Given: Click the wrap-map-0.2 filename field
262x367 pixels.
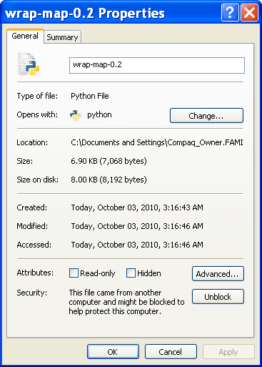Looking at the screenshot, I should tap(157, 65).
